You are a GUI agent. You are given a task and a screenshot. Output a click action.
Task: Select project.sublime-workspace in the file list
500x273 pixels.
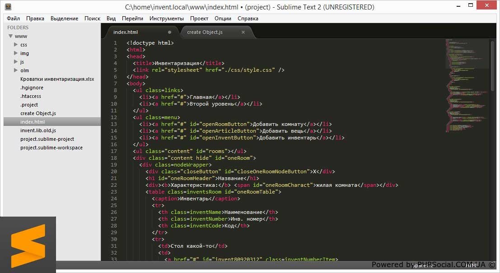tap(51, 148)
